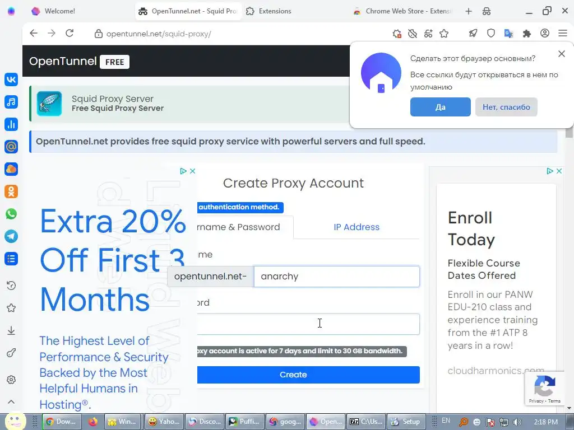Close the right Enroll Today ad
Viewport: 574px width, 430px height.
click(559, 171)
